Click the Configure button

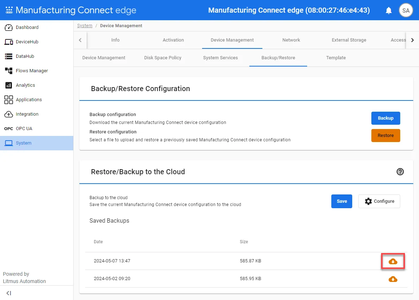[x=379, y=201]
